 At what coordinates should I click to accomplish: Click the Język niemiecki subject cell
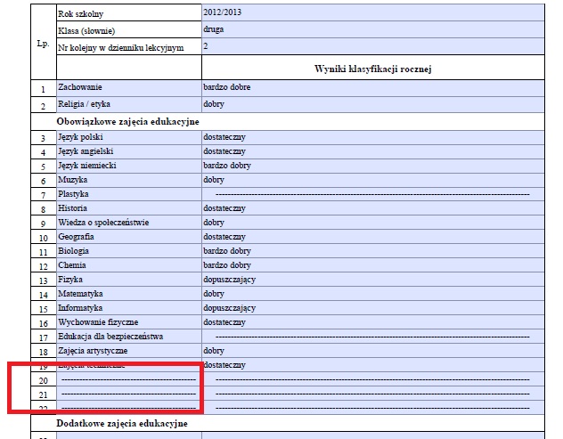[129, 166]
